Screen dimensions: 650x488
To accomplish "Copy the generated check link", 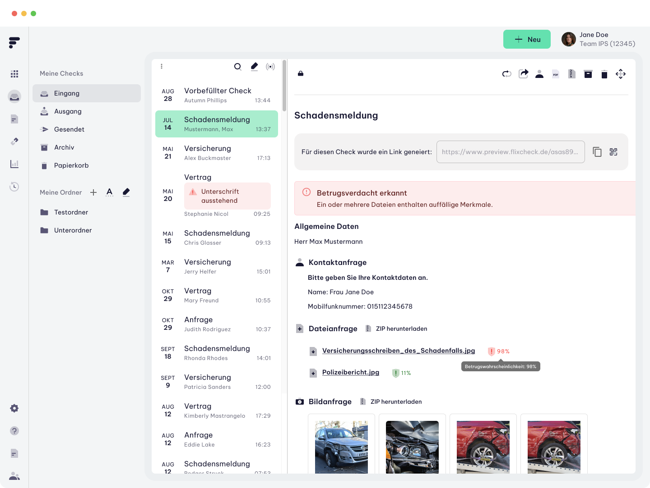I will (x=597, y=152).
